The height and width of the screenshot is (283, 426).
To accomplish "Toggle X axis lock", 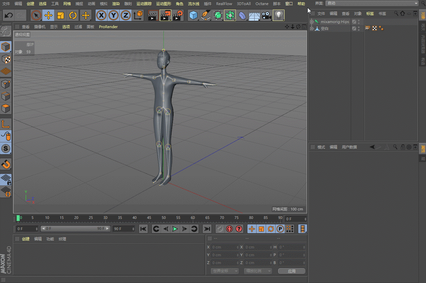I will tap(101, 16).
